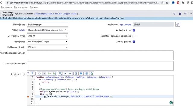Viewport: 193px width, 108px height.
Task: Open the Stock bookmarks folder
Action: click(34, 7)
